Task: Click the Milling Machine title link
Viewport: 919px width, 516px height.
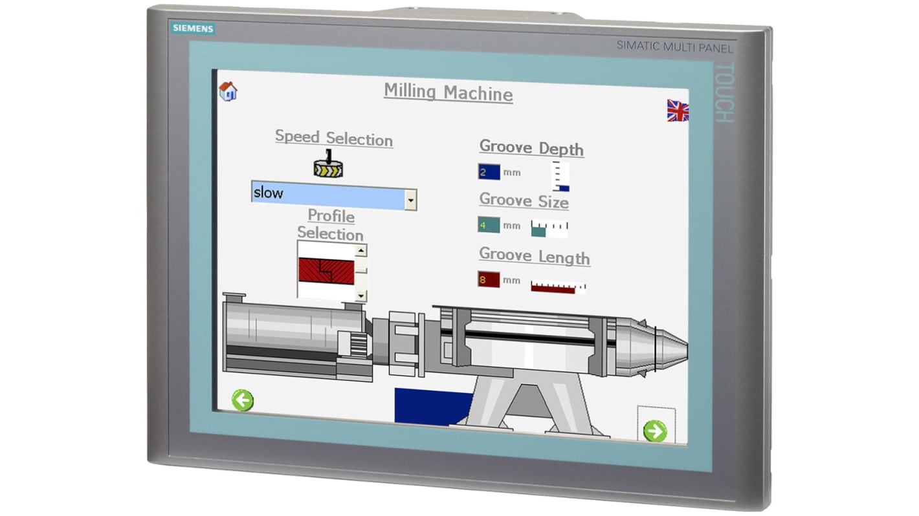Action: 448,93
